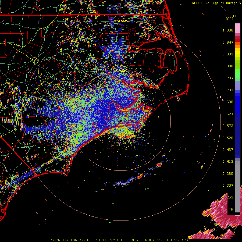This screenshot has height=242, width=242.
Task: Click the 0.893 legend value
Action: click(x=228, y=54)
